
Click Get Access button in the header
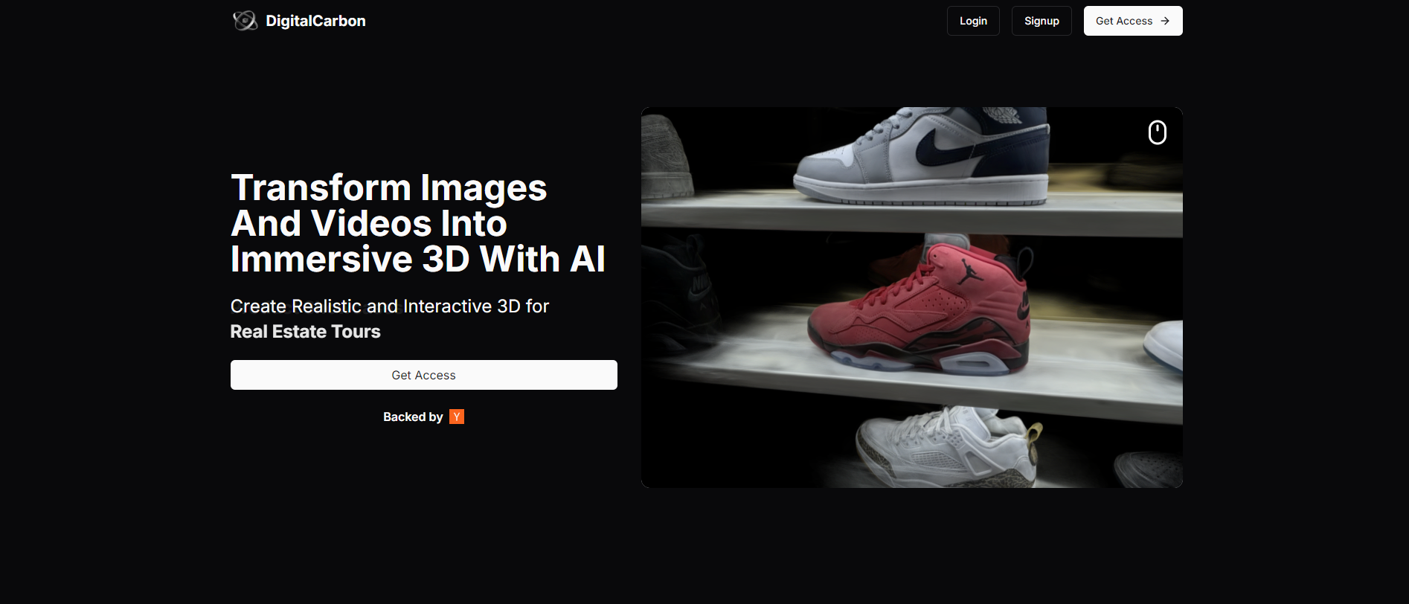click(1133, 21)
